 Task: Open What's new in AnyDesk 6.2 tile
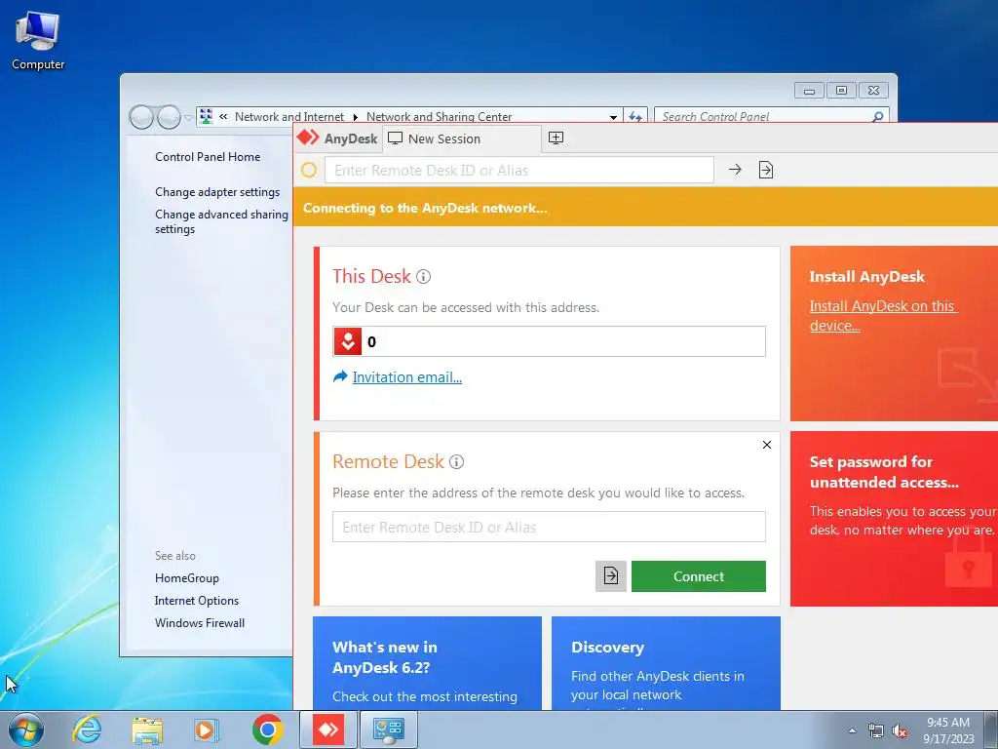(x=427, y=663)
